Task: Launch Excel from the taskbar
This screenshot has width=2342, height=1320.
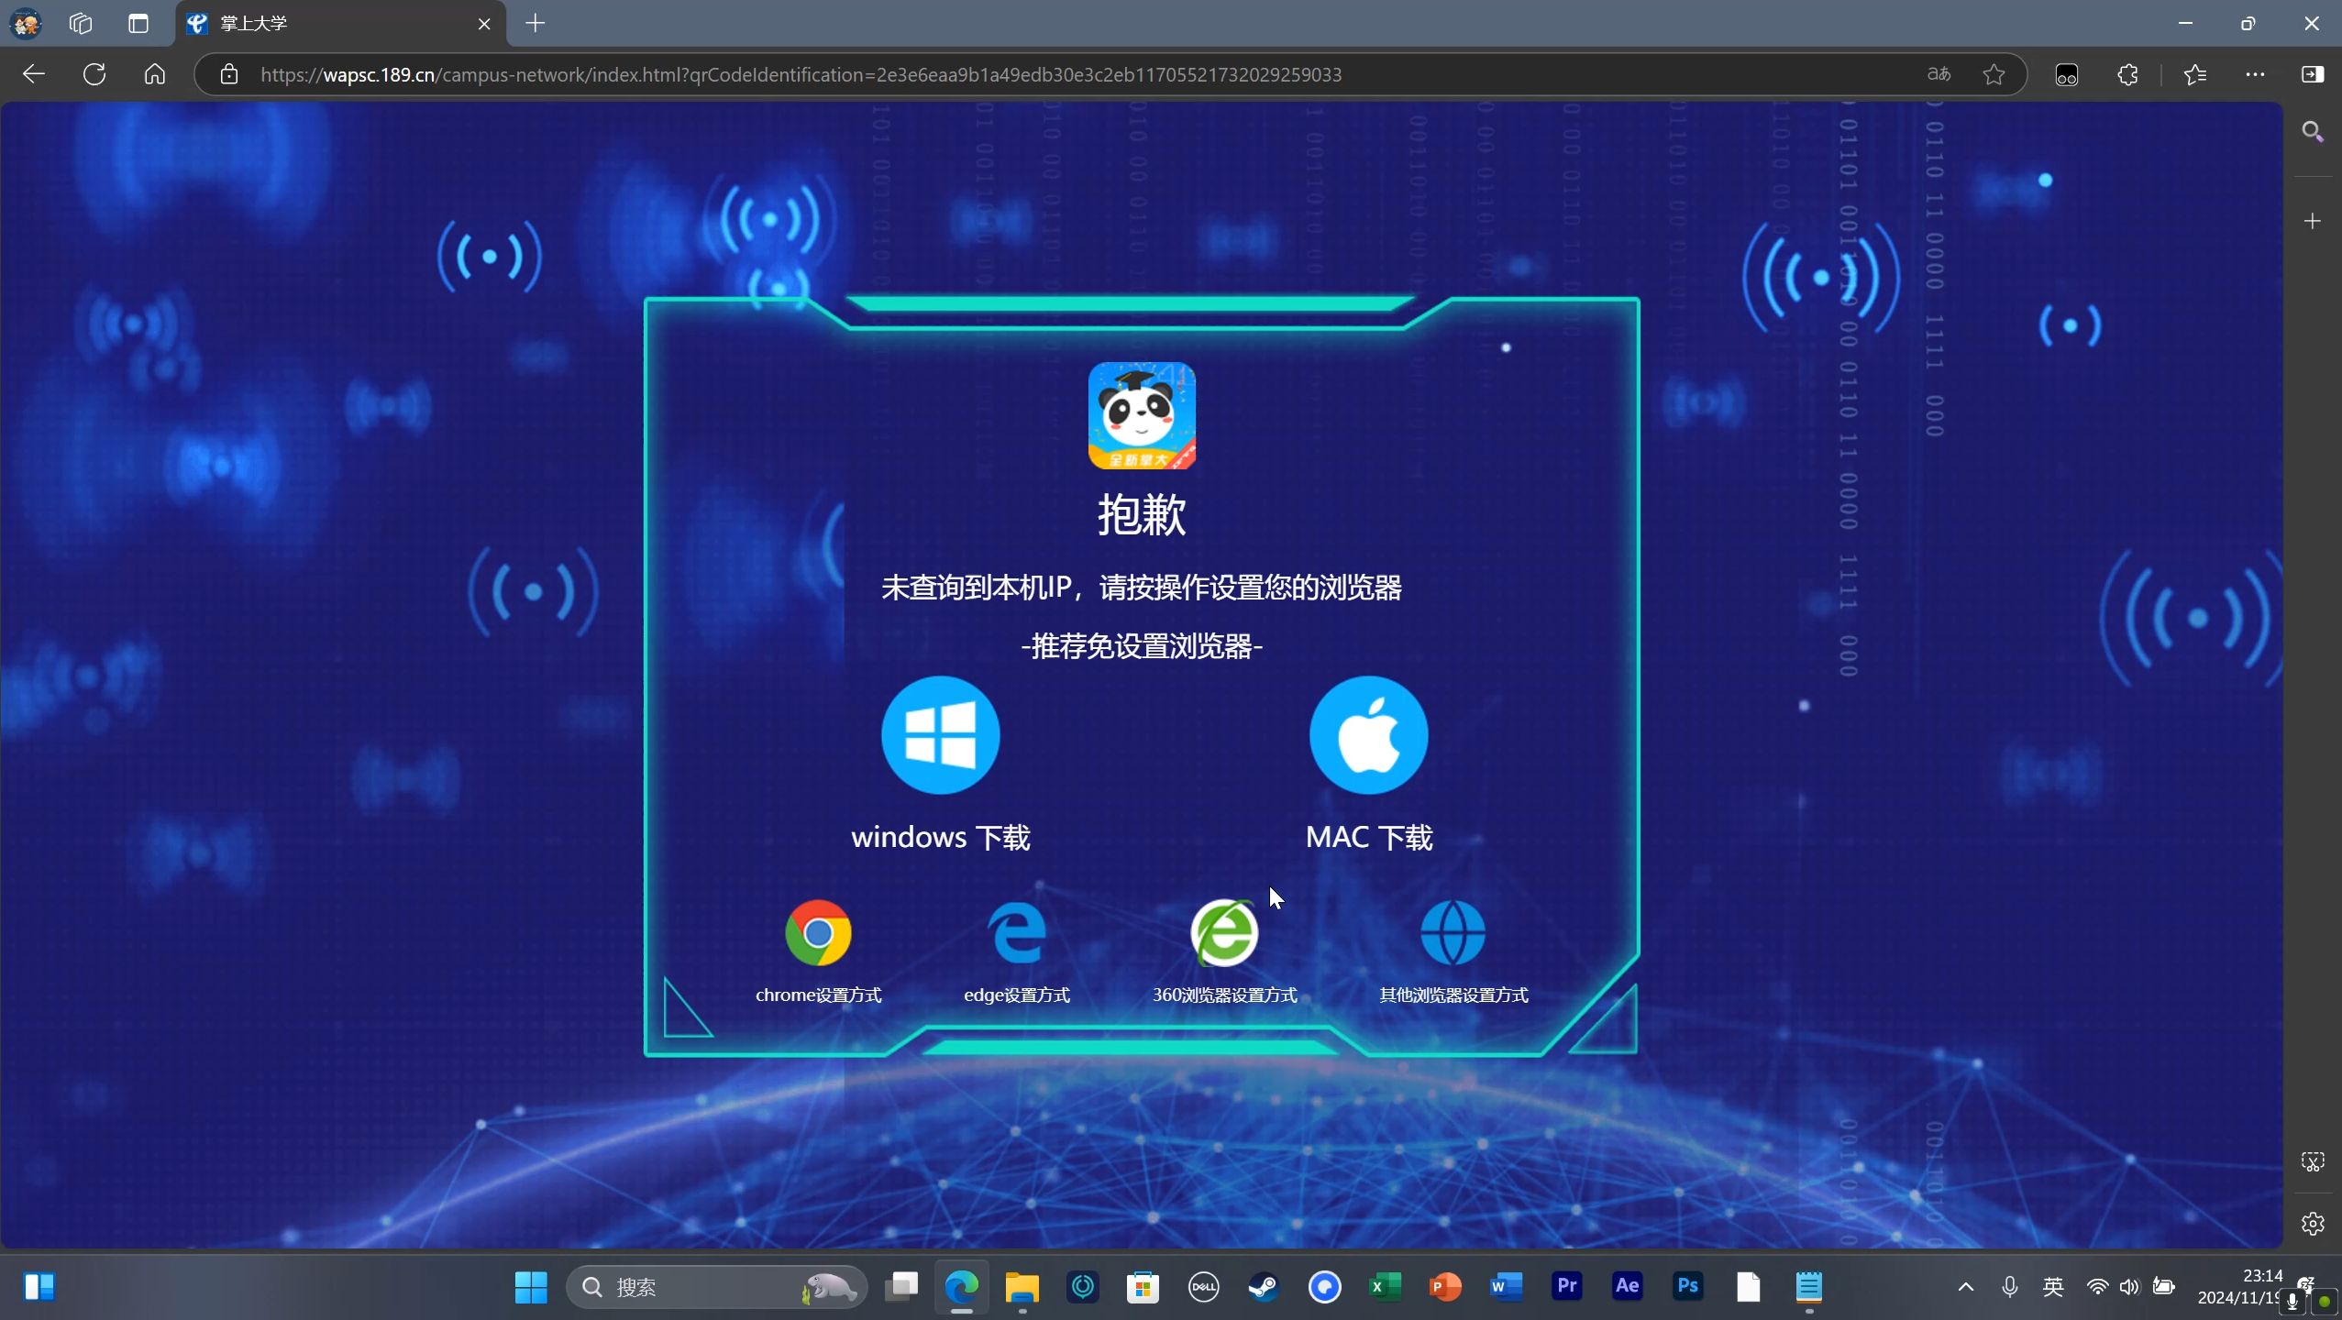Action: [1385, 1287]
